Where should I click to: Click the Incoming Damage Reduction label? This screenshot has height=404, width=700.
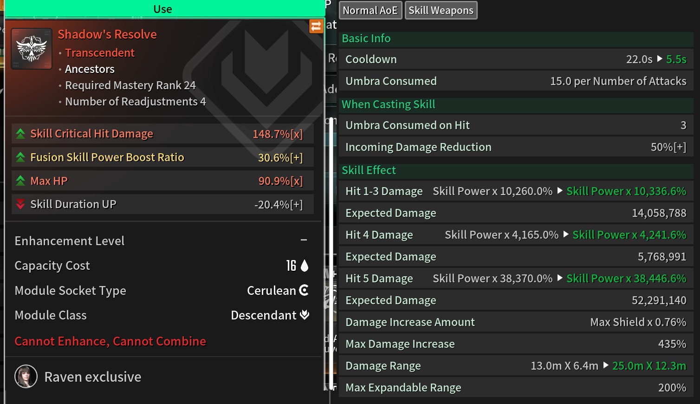(418, 147)
